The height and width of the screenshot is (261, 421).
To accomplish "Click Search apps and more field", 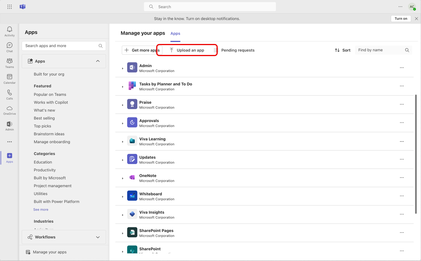I will (x=64, y=46).
